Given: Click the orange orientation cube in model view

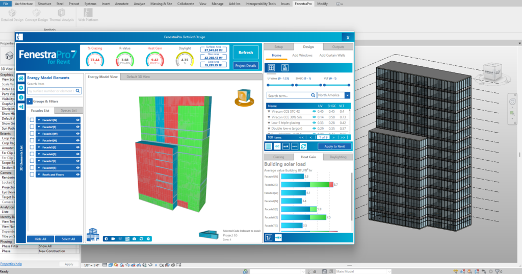Looking at the screenshot, I should (x=244, y=97).
